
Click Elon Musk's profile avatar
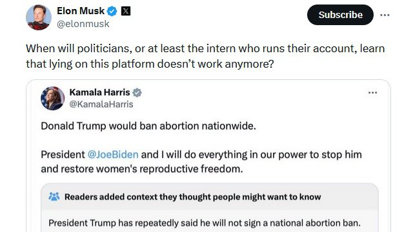point(39,17)
